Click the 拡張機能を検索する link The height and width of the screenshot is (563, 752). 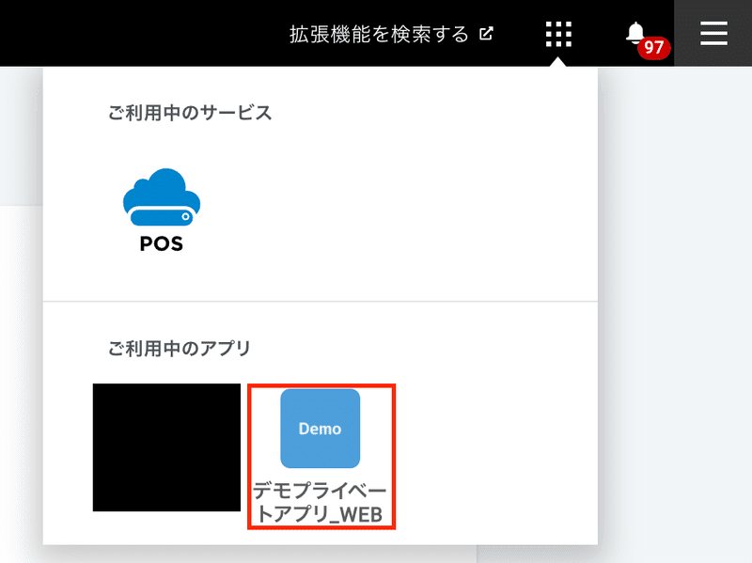379,34
